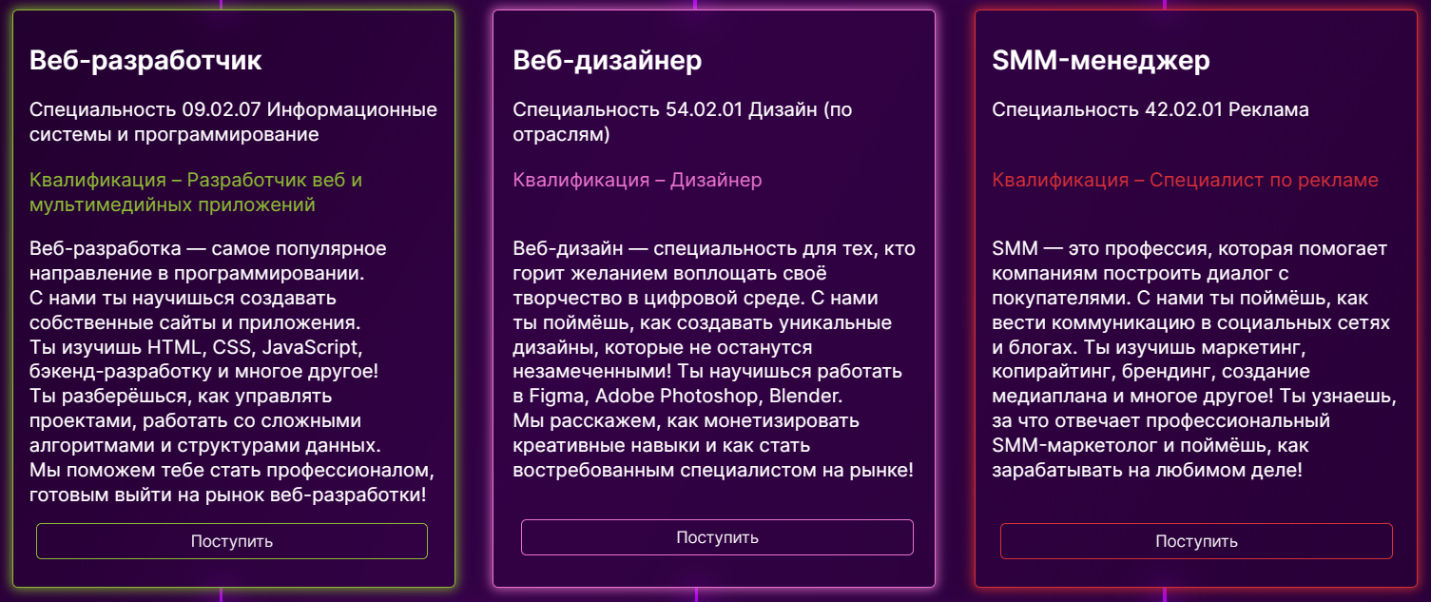Select the Веб-дизайнер heading
This screenshot has width=1431, height=602.
(x=608, y=61)
